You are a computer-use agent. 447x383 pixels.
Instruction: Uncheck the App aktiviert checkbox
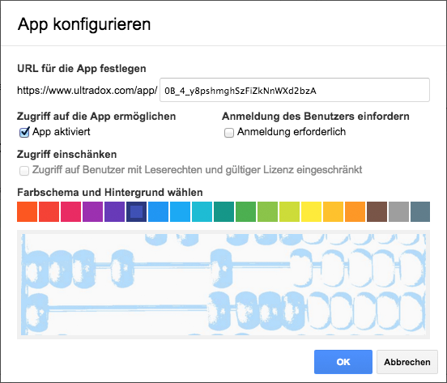(x=24, y=132)
